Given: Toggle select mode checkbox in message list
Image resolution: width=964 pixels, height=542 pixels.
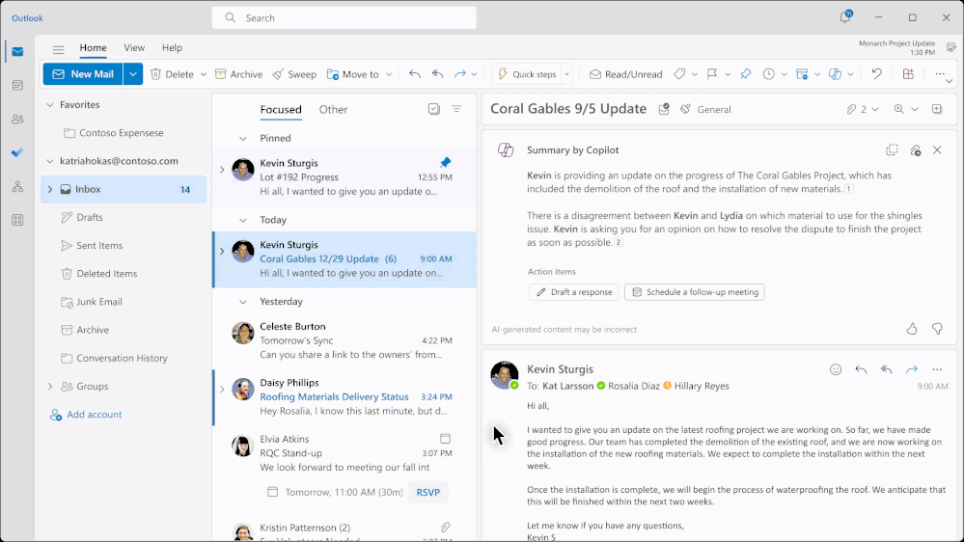Looking at the screenshot, I should pyautogui.click(x=434, y=109).
